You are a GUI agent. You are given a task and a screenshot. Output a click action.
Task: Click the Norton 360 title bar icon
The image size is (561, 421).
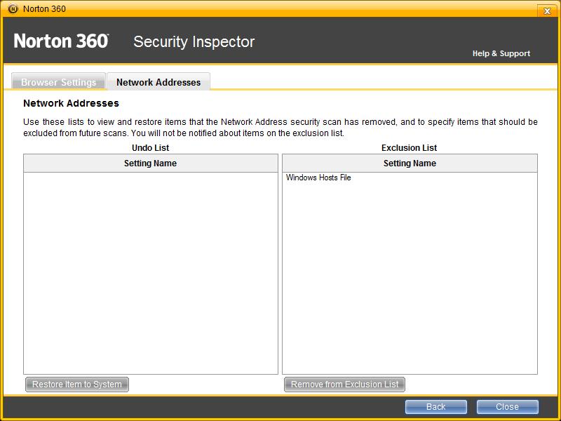[13, 9]
